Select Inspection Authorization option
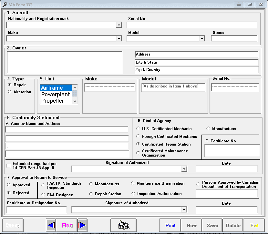 pyautogui.click(x=133, y=194)
